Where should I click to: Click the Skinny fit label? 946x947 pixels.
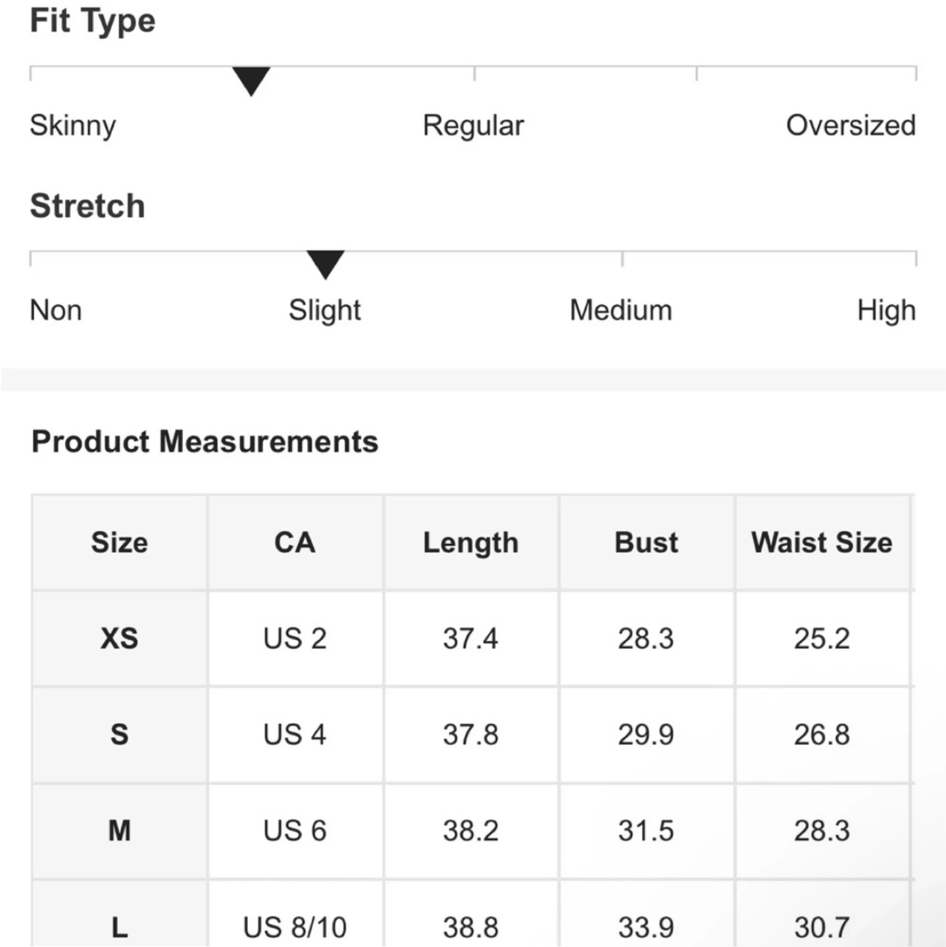(73, 125)
